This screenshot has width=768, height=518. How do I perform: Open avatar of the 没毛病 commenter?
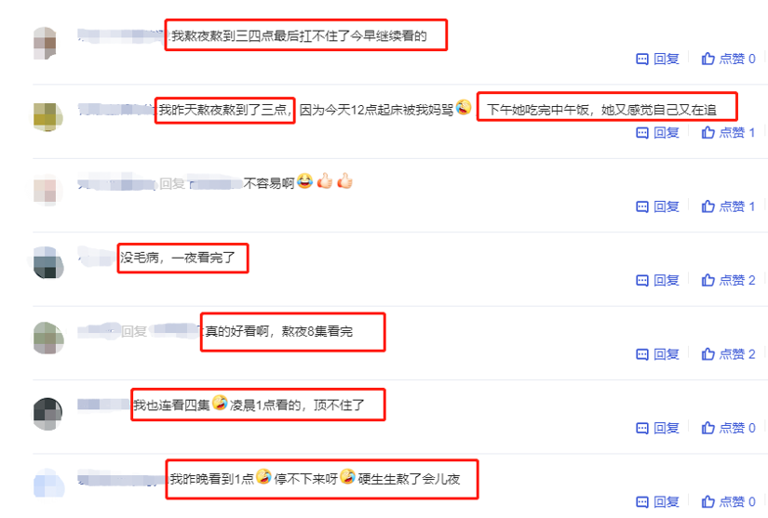pos(48,262)
